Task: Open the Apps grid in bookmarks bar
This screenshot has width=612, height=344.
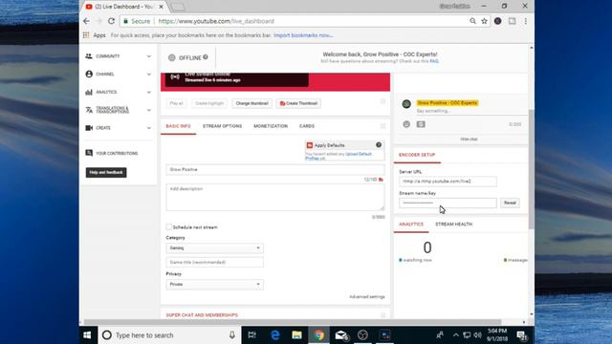Action: click(86, 35)
